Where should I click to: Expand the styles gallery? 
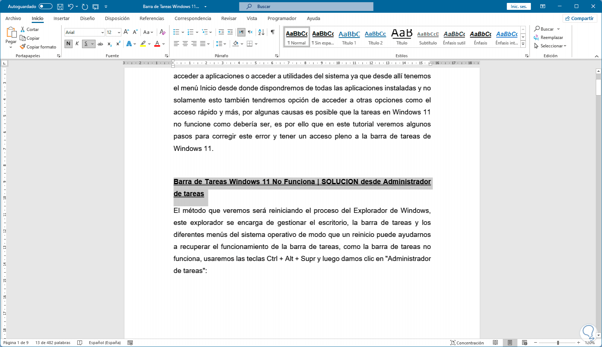pyautogui.click(x=523, y=44)
